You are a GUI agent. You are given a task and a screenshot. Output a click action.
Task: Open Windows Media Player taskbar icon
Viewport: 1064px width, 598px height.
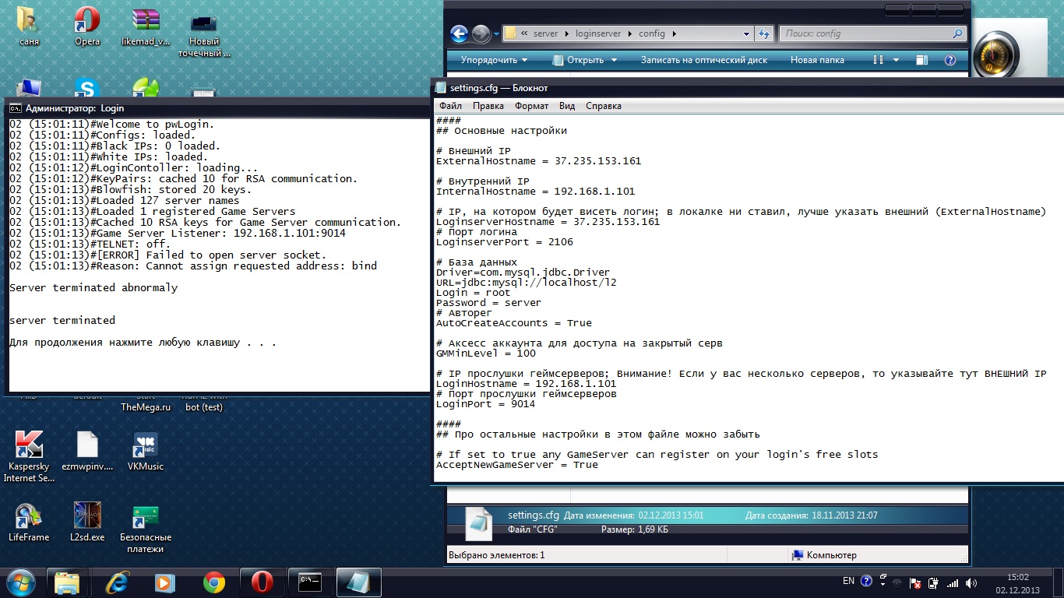(x=164, y=582)
